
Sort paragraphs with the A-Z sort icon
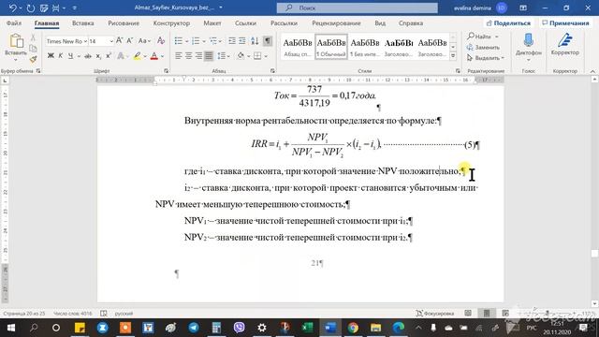255,41
